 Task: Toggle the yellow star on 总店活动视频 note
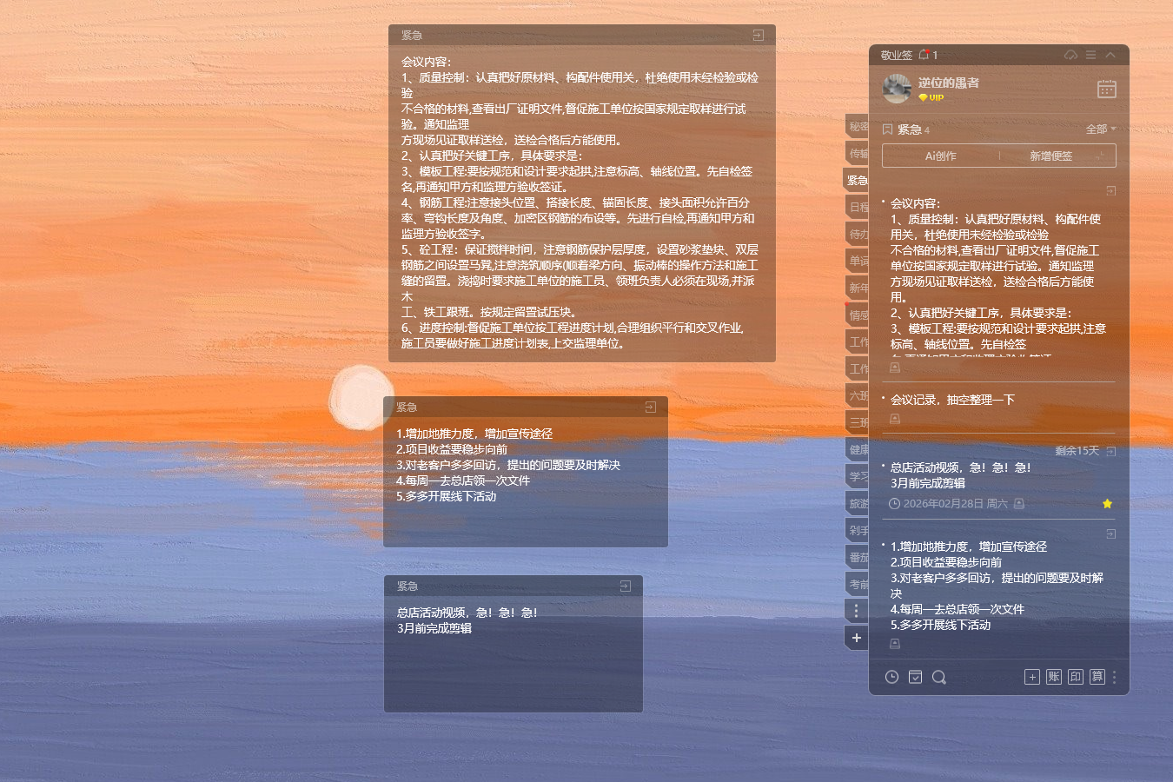1107,503
